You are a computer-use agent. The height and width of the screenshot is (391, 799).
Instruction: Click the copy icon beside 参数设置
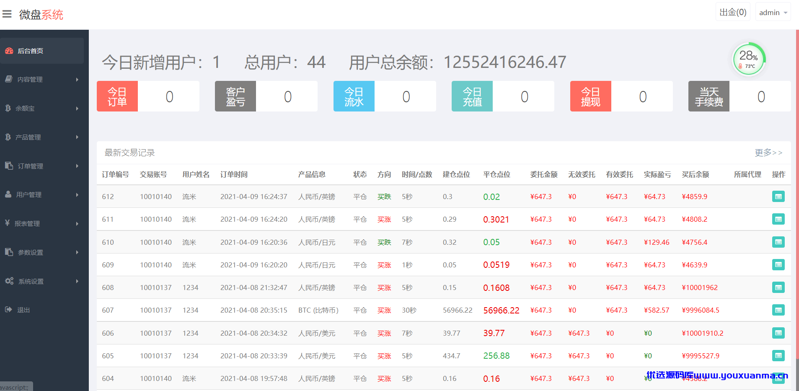click(x=9, y=252)
